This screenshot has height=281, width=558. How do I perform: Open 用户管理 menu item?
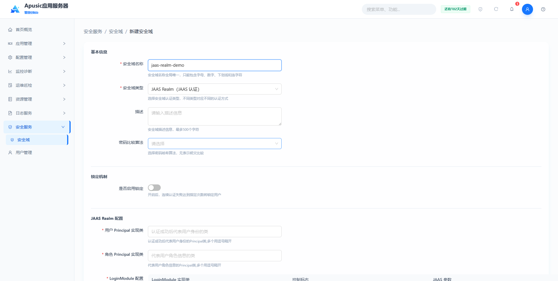coord(37,153)
